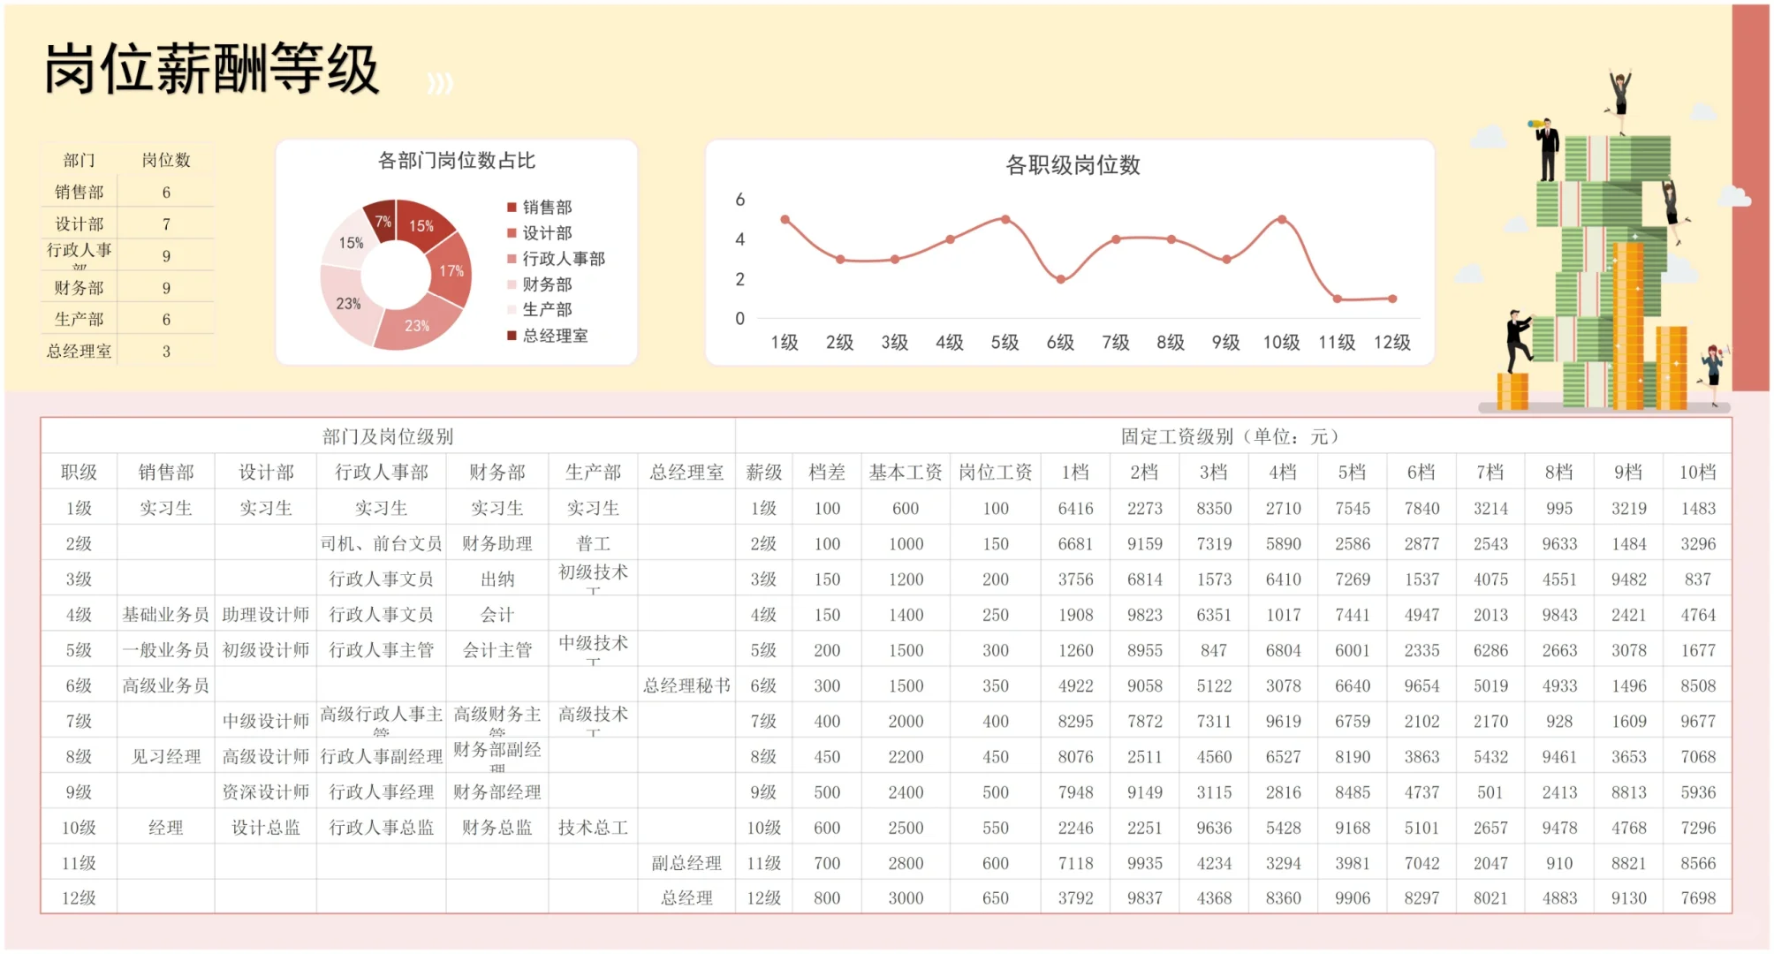Click the 10级 peak point on the line chart
The image size is (1774, 954).
pos(1281,218)
